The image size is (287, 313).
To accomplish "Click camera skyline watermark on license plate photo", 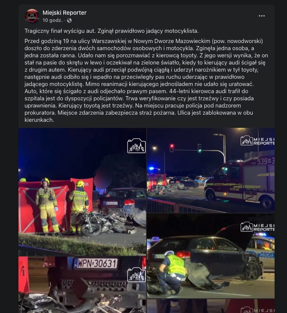I will point(136,275).
